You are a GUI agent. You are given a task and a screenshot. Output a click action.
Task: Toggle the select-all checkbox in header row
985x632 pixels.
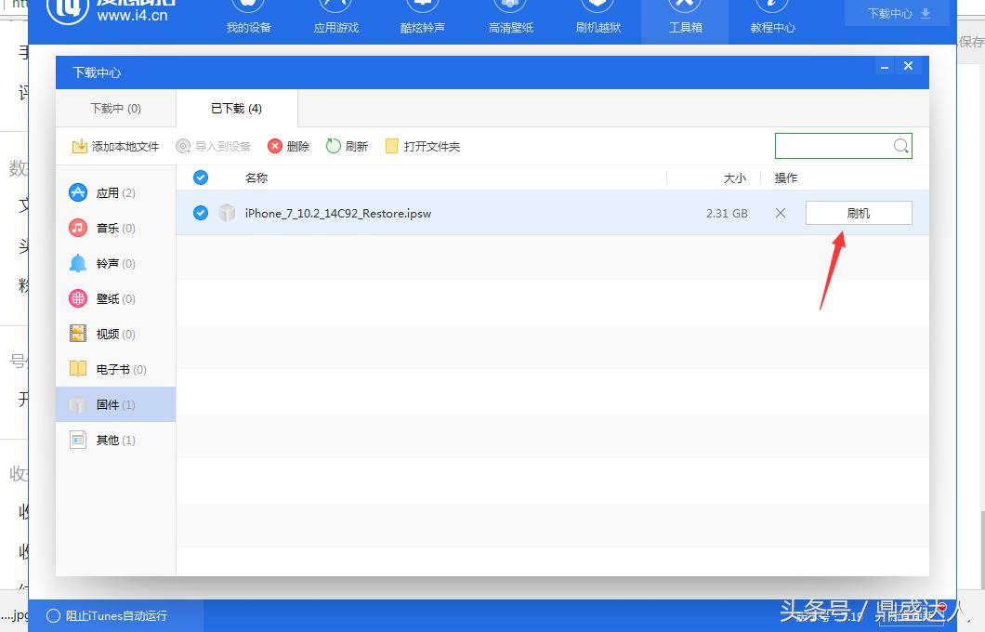click(x=200, y=177)
